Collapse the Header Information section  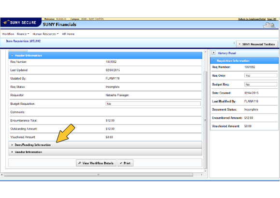tap(105, 56)
